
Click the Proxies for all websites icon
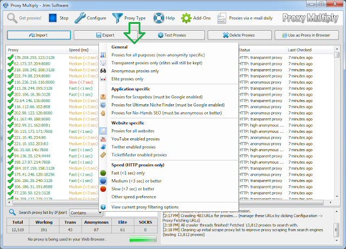pos(103,131)
